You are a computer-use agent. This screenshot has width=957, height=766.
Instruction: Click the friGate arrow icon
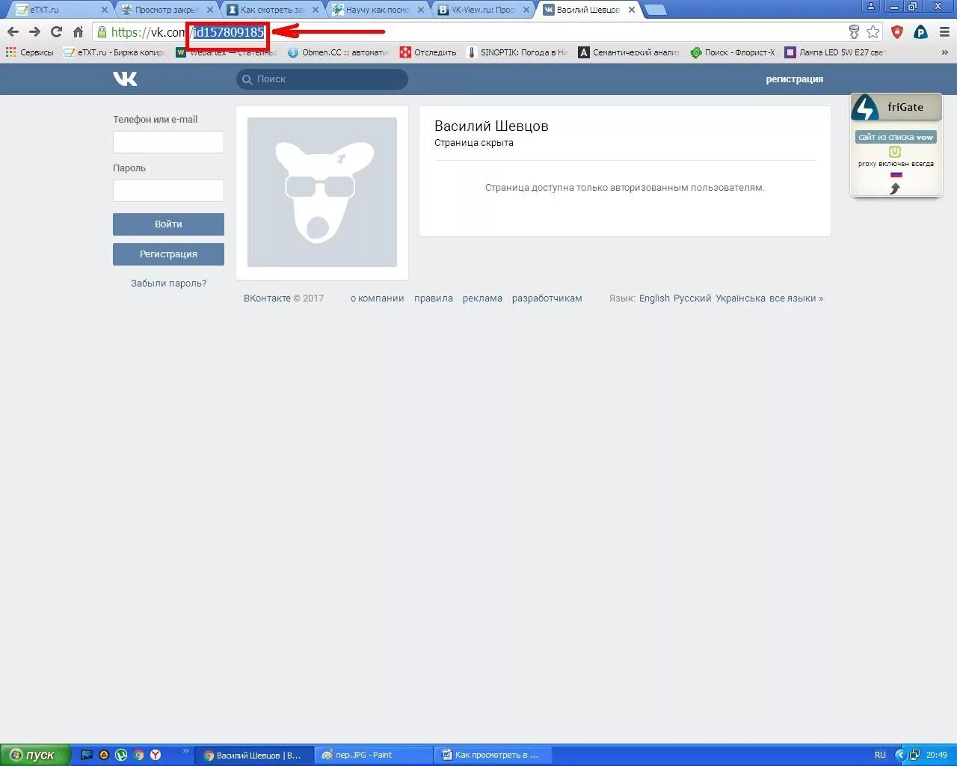895,189
